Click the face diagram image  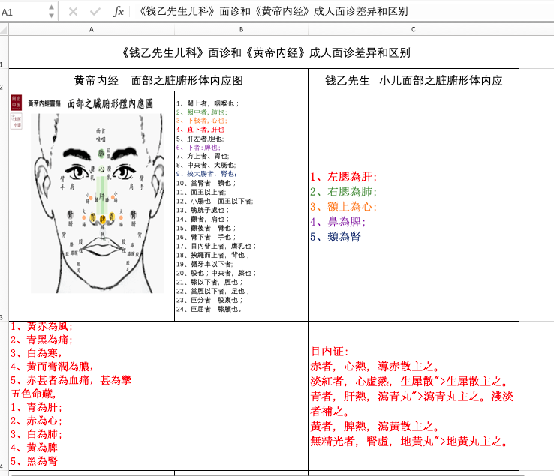(x=97, y=203)
